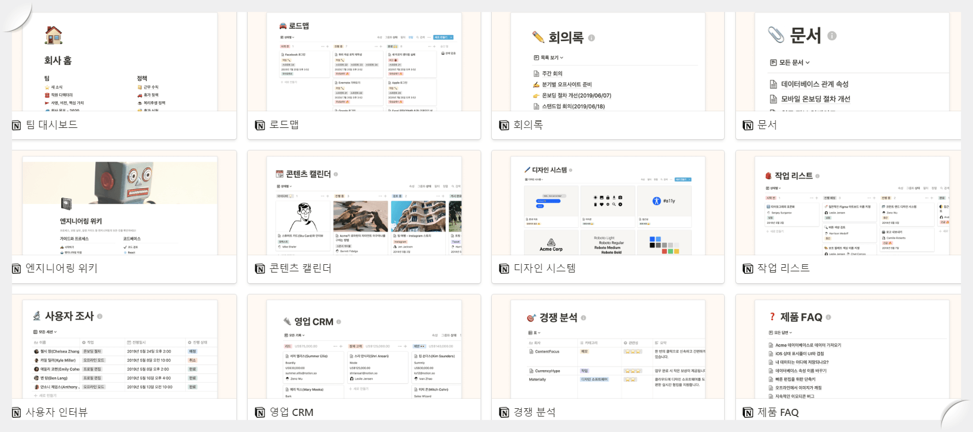Click the Notion icon beside 사용자 인터뷰 caption
The height and width of the screenshot is (432, 973).
tap(16, 413)
